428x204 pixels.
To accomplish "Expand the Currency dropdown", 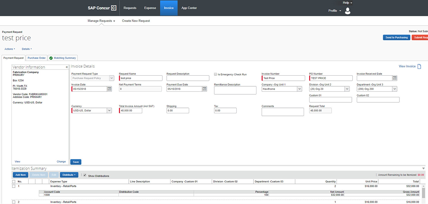I will tap(109, 110).
